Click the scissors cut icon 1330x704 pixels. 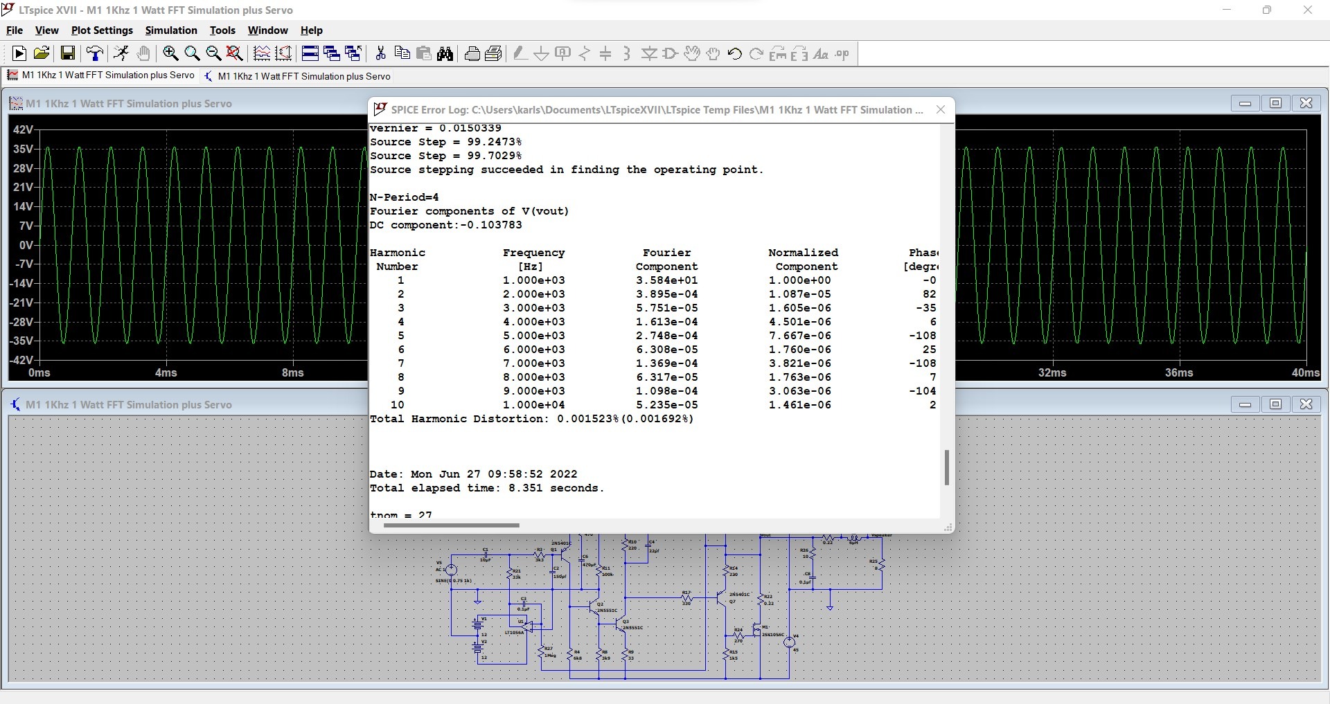pyautogui.click(x=380, y=53)
